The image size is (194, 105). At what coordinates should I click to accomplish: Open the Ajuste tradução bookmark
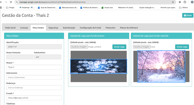coord(147,8)
